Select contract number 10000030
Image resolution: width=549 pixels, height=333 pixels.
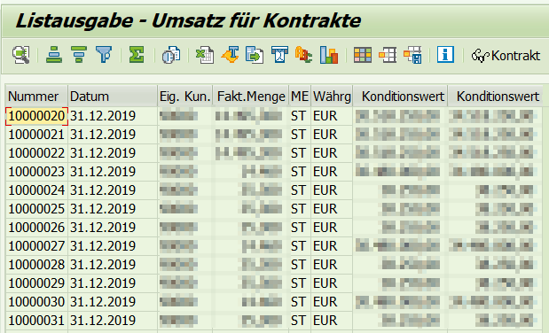pos(36,301)
